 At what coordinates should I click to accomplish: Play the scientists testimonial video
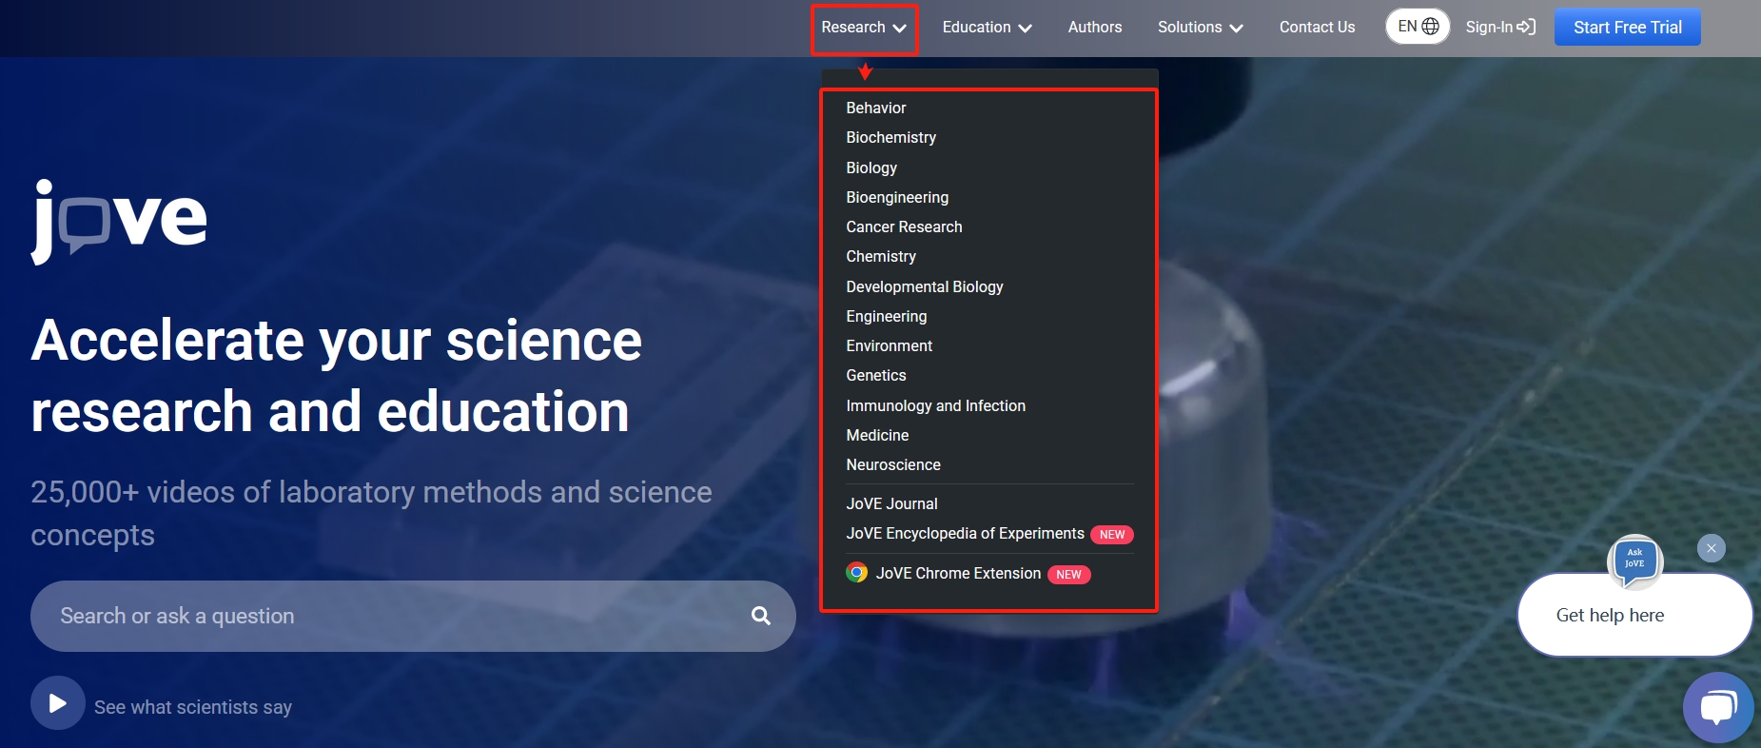pyautogui.click(x=57, y=703)
